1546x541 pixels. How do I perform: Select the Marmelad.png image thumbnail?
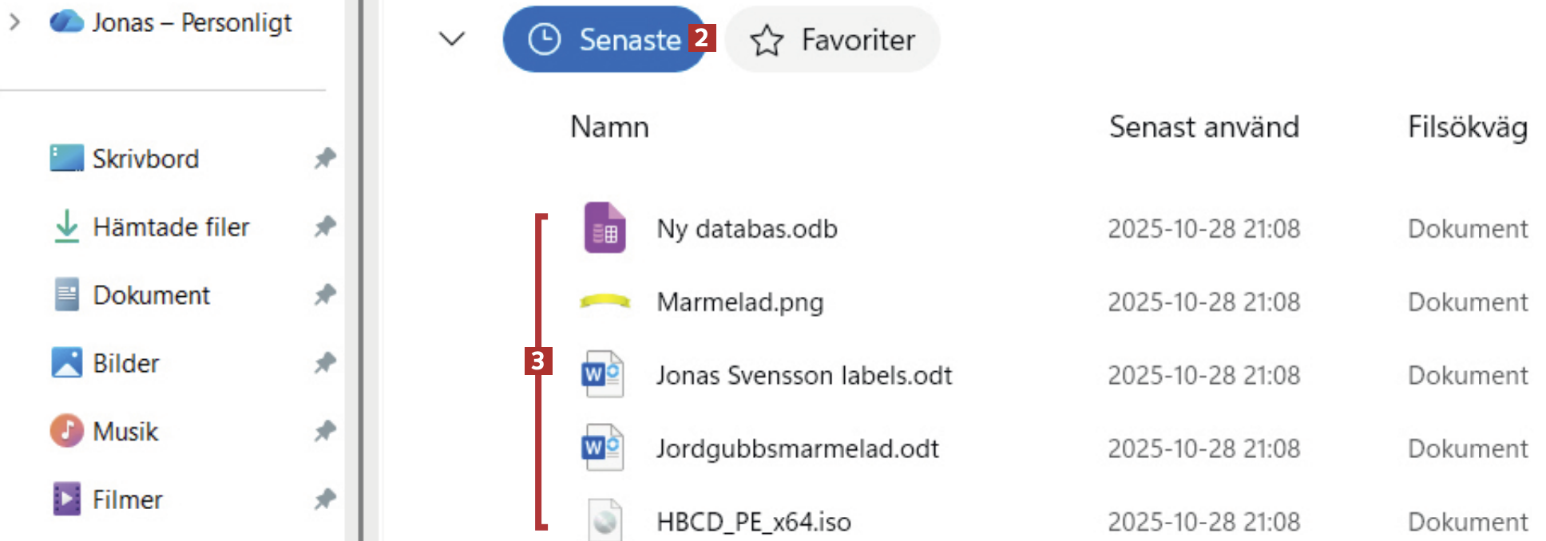coord(605,302)
